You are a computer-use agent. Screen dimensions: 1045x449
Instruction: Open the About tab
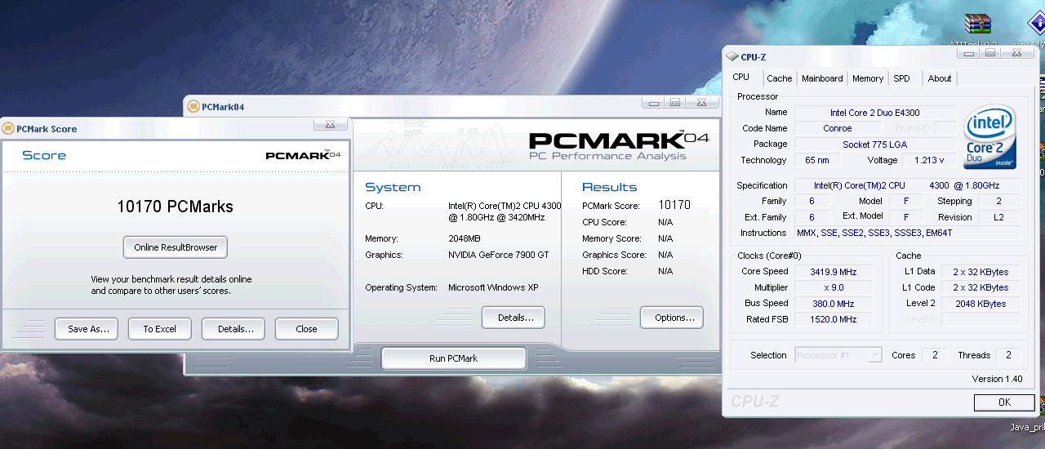click(x=939, y=78)
